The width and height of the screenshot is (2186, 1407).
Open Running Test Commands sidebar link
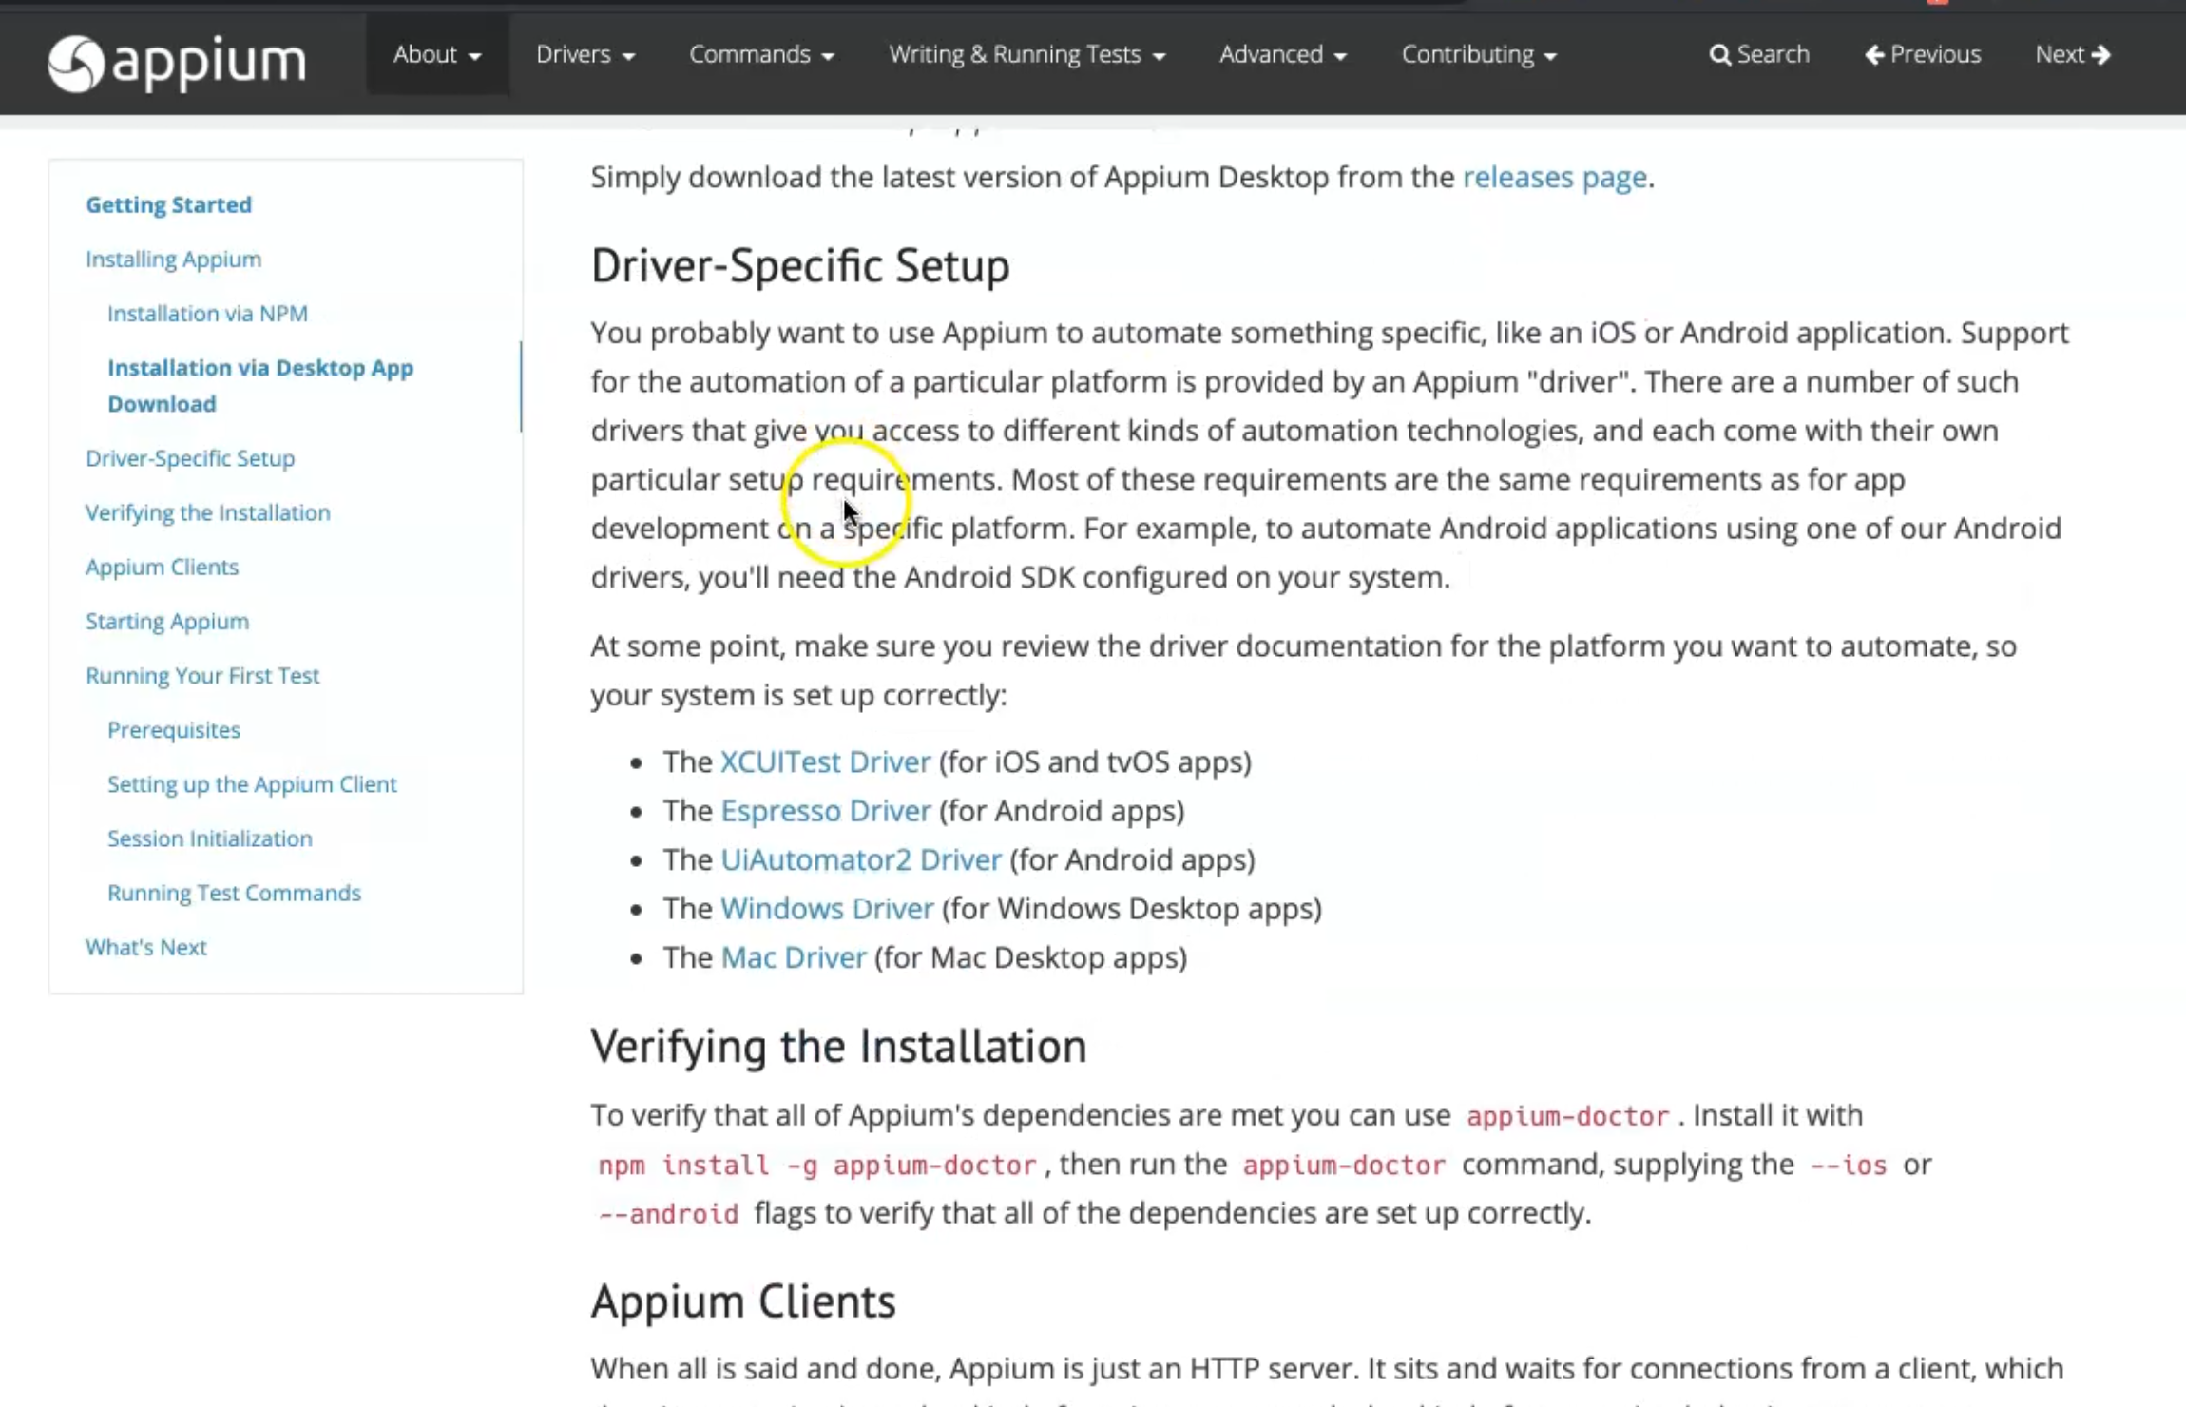click(x=234, y=892)
